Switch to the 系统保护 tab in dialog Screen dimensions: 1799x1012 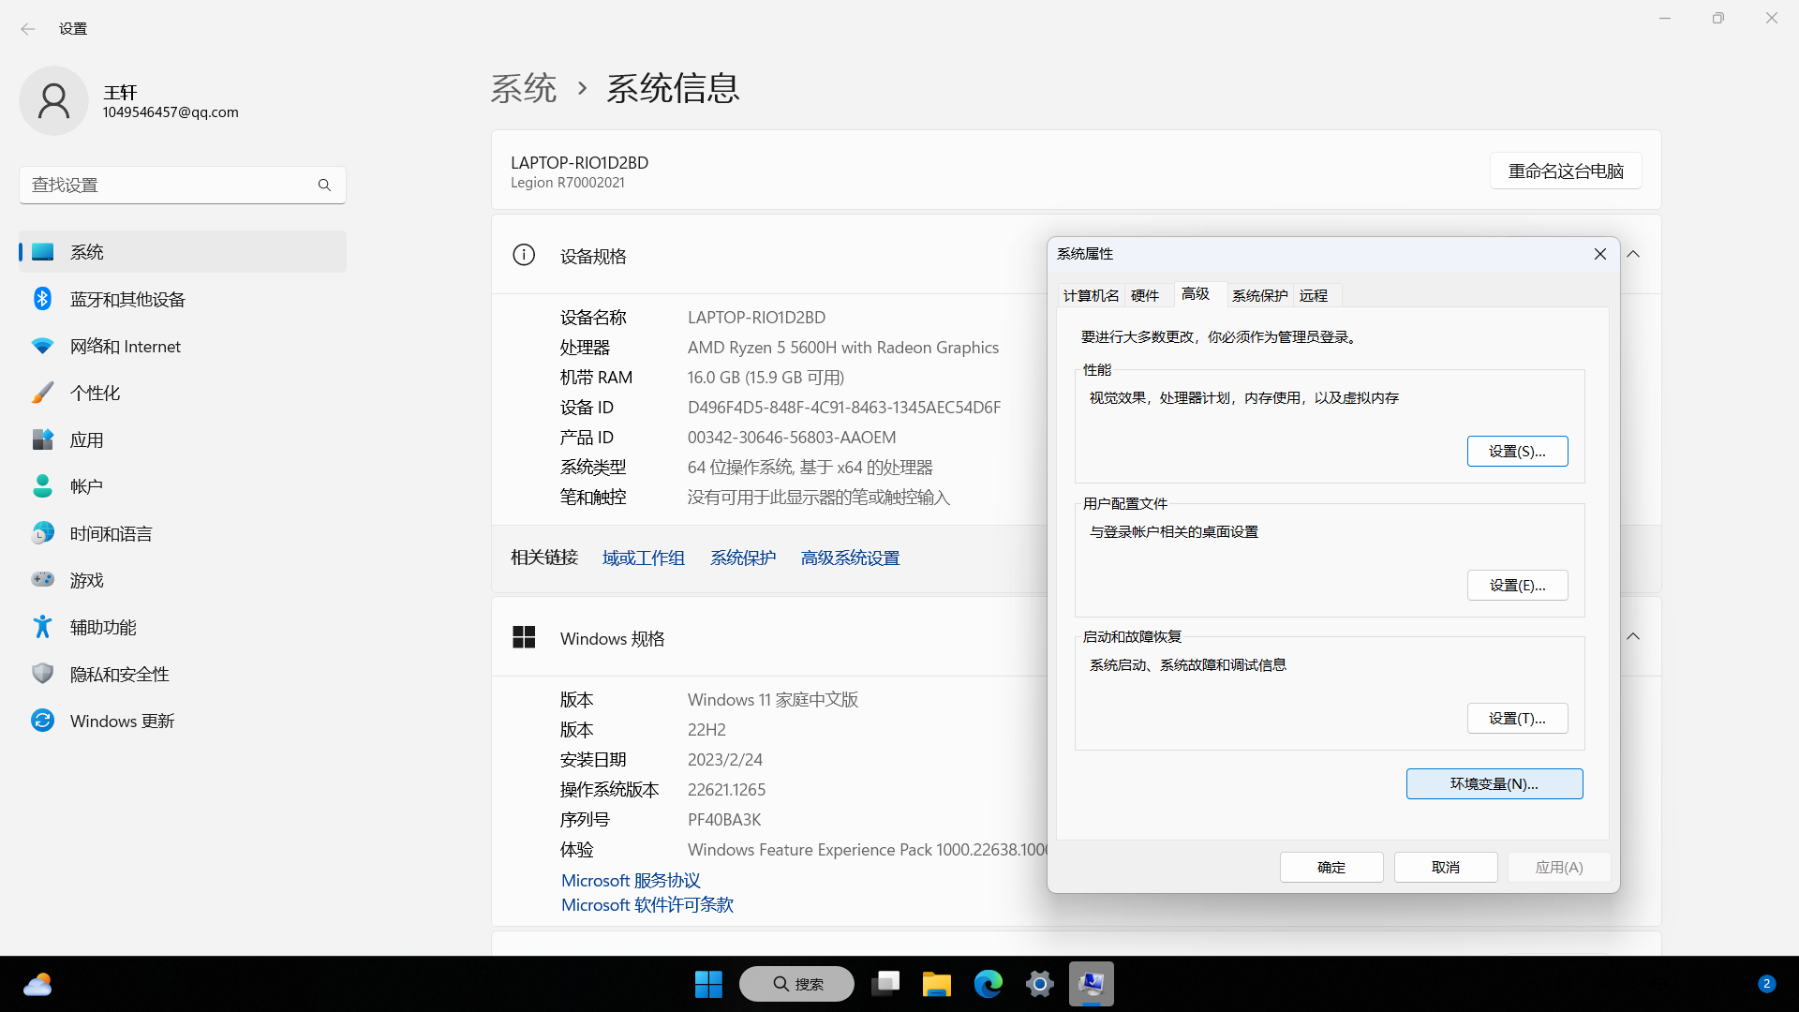(1258, 295)
